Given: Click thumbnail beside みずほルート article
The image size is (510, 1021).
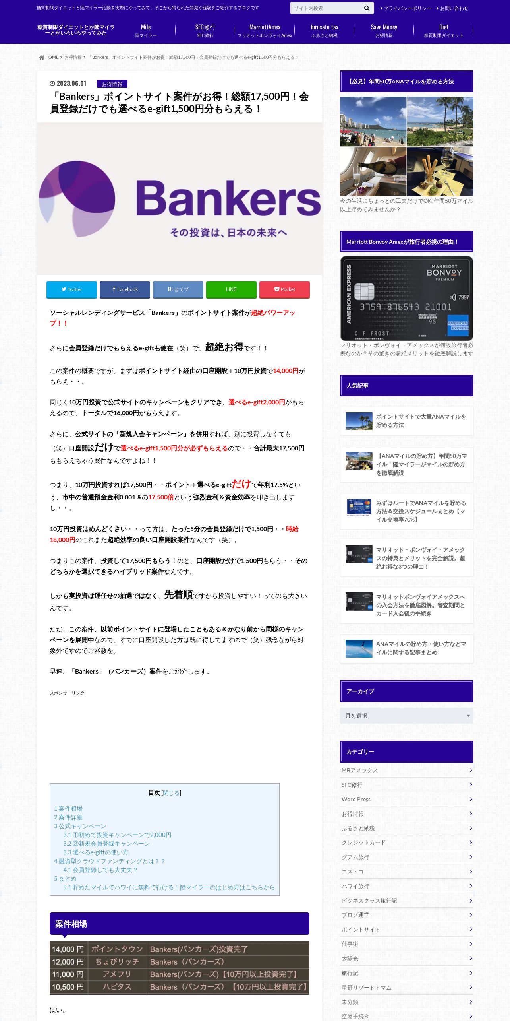Looking at the screenshot, I should 359,508.
